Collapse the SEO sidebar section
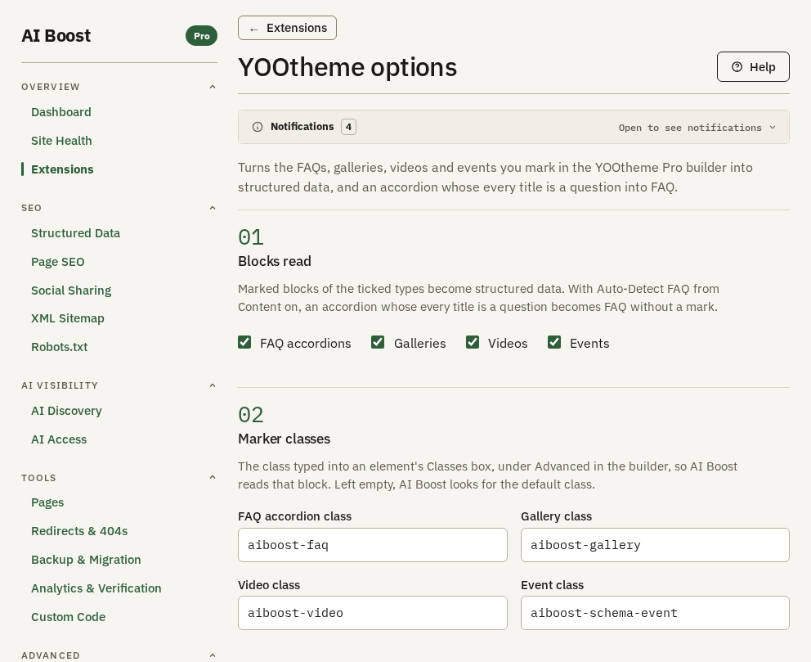Screen dimensions: 811x662 tap(213, 208)
